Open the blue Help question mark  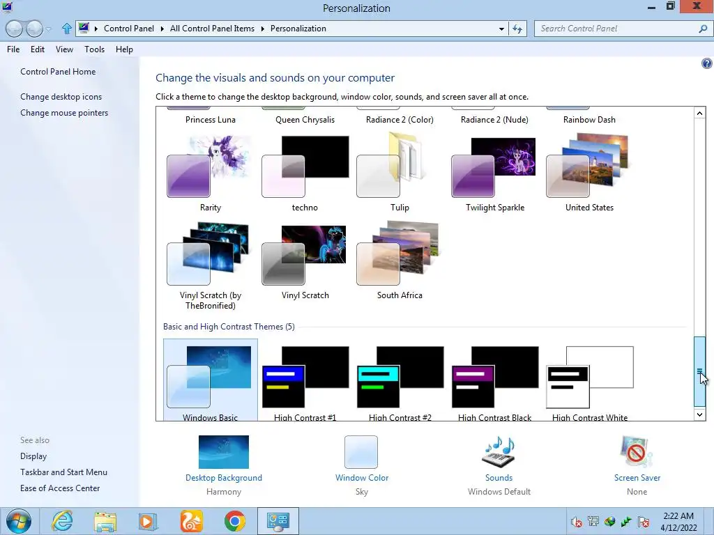click(707, 63)
